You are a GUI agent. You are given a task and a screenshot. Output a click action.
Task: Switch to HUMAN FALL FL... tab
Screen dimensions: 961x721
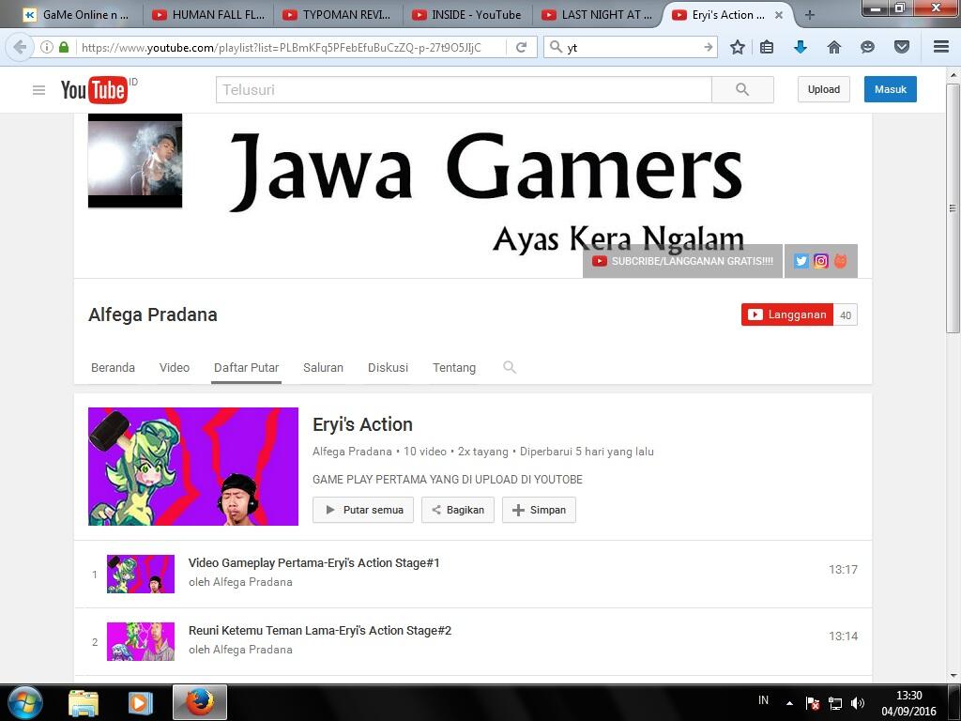208,15
